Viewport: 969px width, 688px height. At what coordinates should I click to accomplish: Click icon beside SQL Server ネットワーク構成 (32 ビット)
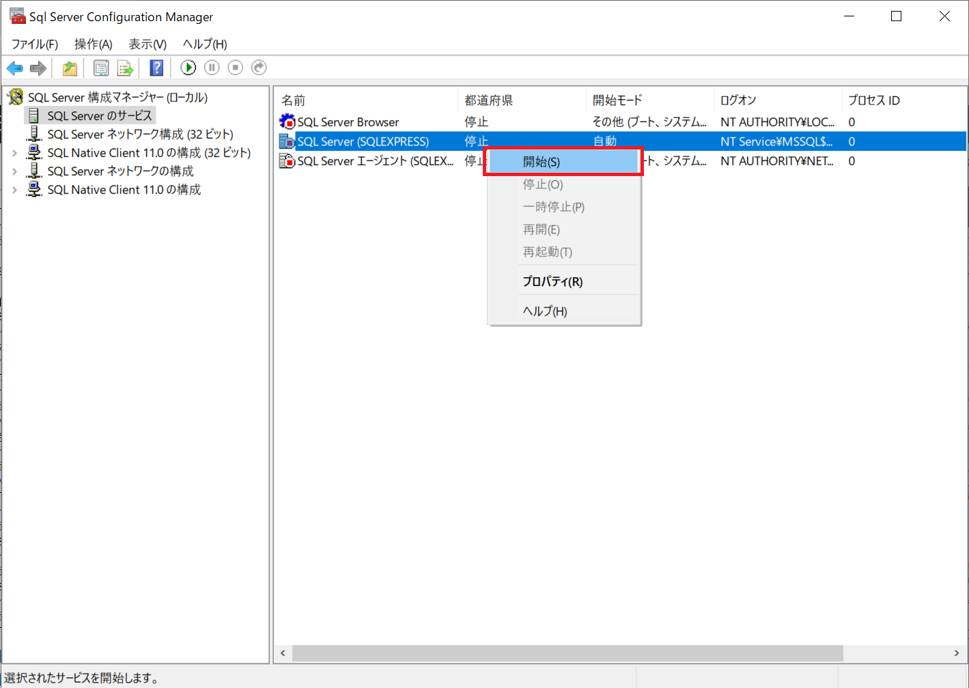33,134
